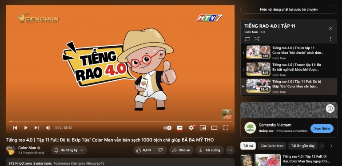Viewport: 342px width, 166px height.
Task: Click the corner channel watermark thumbnail
Action: coord(227,114)
